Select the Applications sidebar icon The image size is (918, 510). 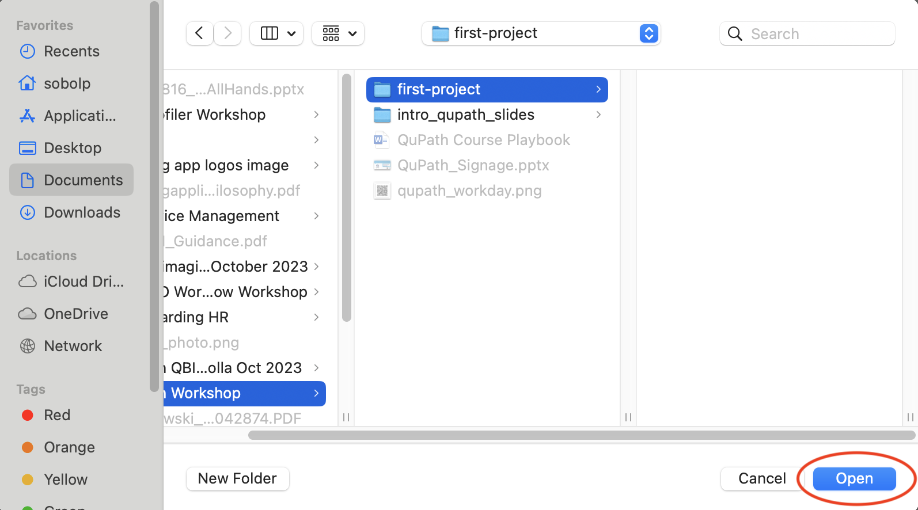click(x=27, y=116)
